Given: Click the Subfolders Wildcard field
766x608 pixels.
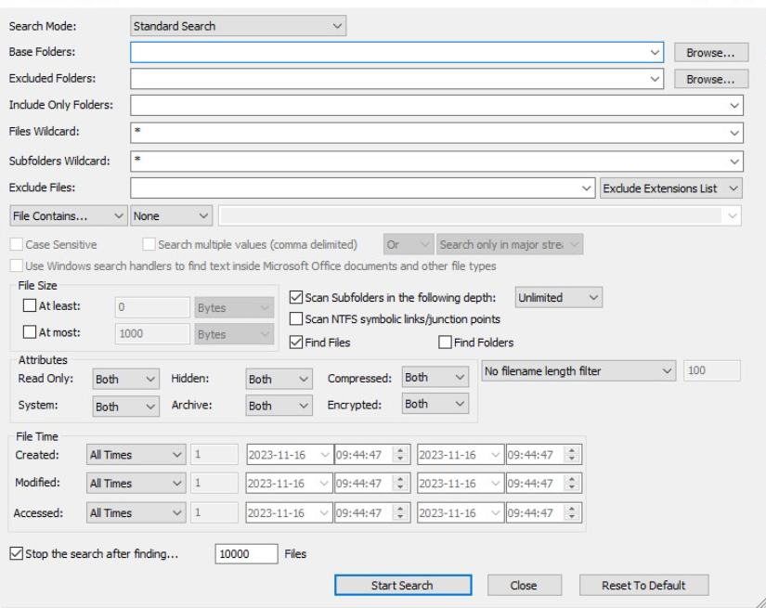Looking at the screenshot, I should tap(436, 162).
